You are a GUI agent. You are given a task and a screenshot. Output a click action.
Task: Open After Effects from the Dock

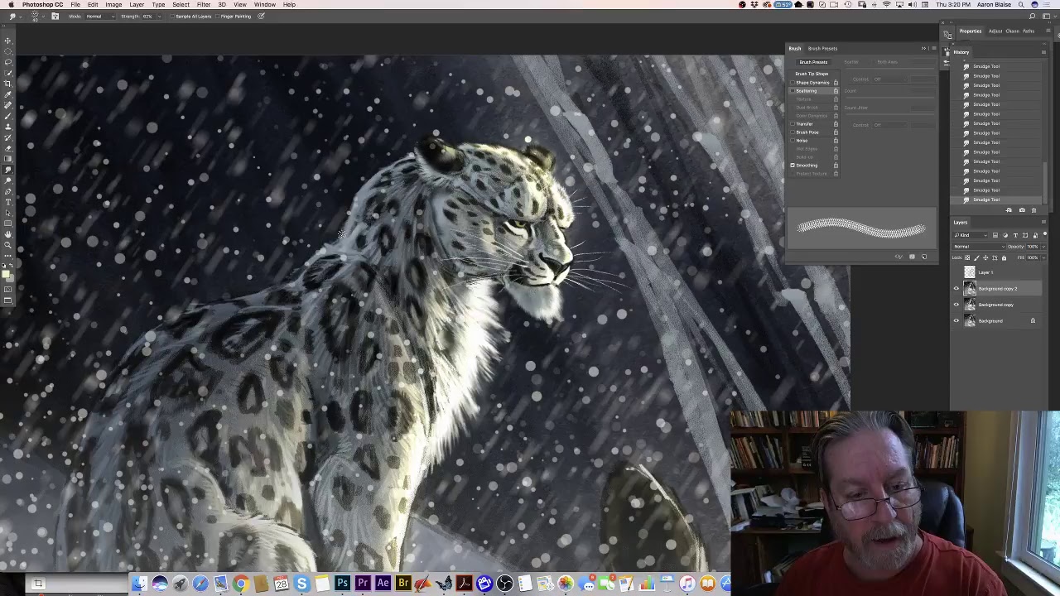(383, 584)
